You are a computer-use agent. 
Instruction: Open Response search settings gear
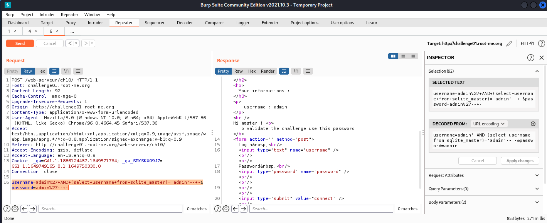[226, 209]
